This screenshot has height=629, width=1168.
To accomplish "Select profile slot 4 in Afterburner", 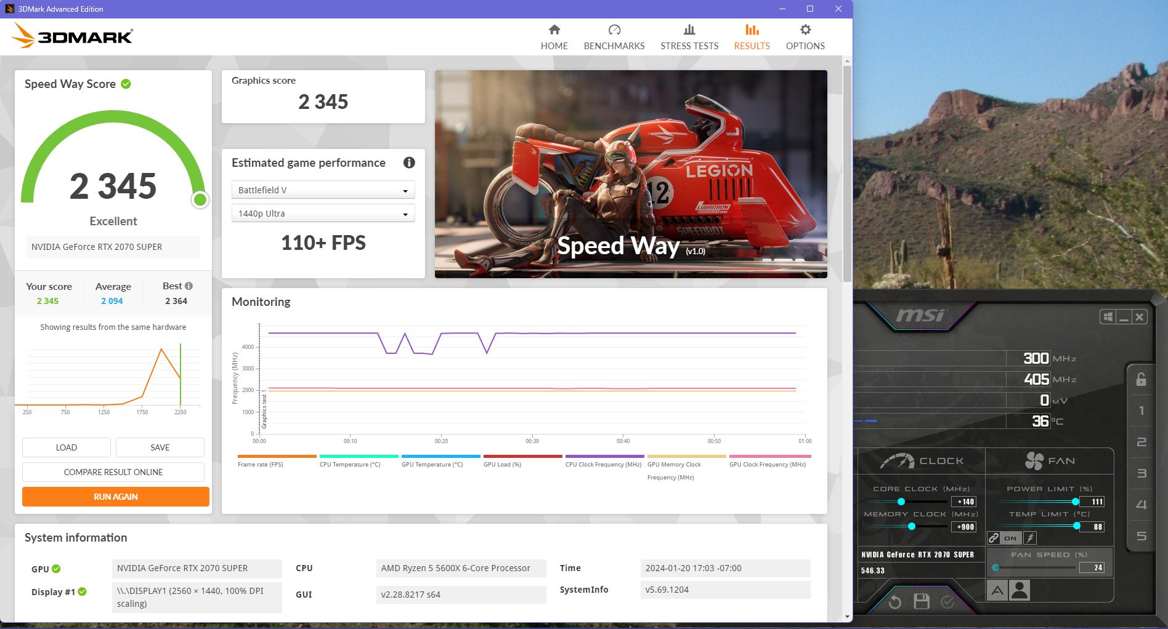I will click(x=1141, y=505).
